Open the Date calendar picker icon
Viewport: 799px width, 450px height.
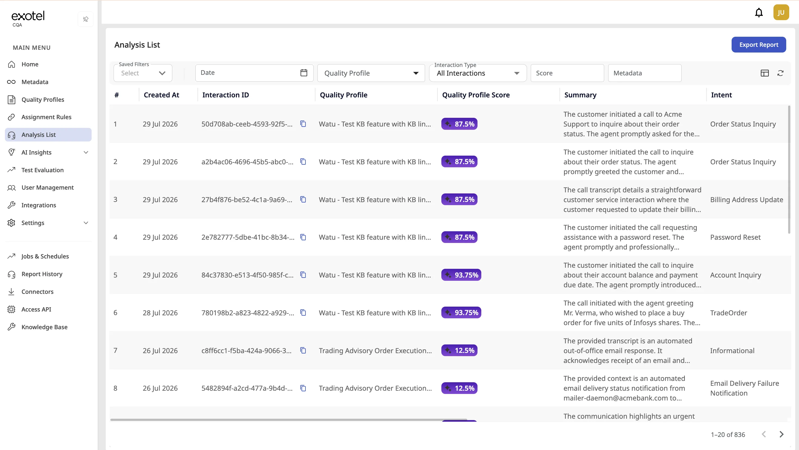click(304, 73)
